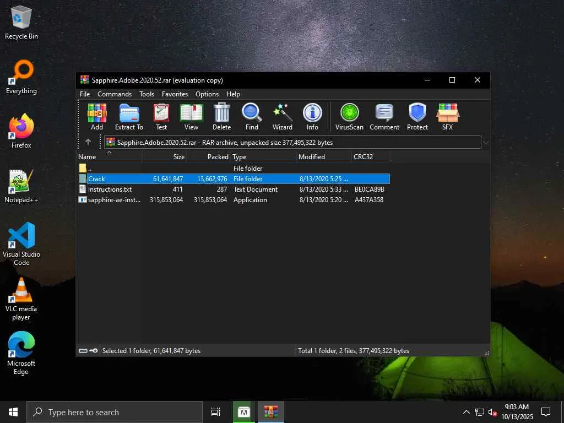Open the Favorites menu
The height and width of the screenshot is (423, 564).
point(175,94)
